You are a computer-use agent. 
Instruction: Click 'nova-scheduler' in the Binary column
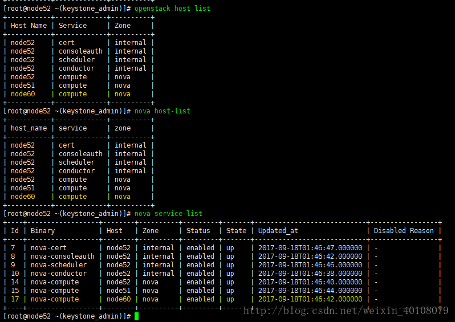pyautogui.click(x=59, y=265)
